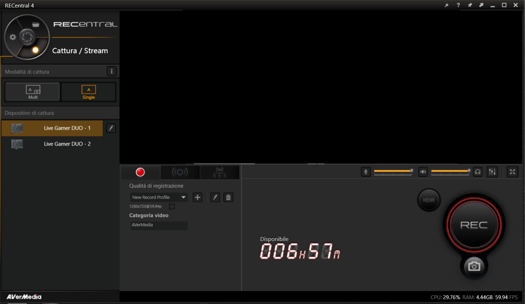Click the Live Gamer DUO - 1 monitor thumbnail
Viewport: 525px width, 304px height.
coord(17,128)
